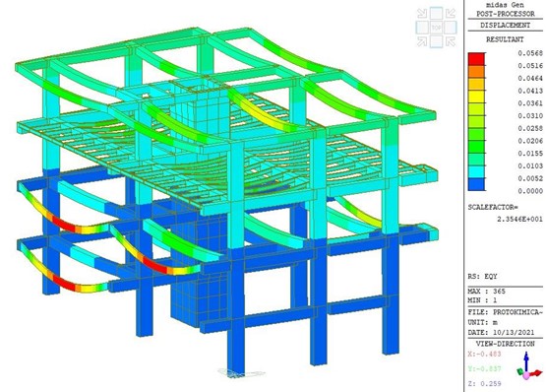This screenshot has width=546, height=392.
Task: Pick the red legend swatch at top
Action: [x=476, y=59]
